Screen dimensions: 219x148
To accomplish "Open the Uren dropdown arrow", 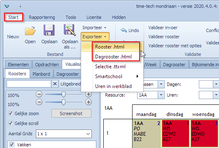I will click(216, 95).
